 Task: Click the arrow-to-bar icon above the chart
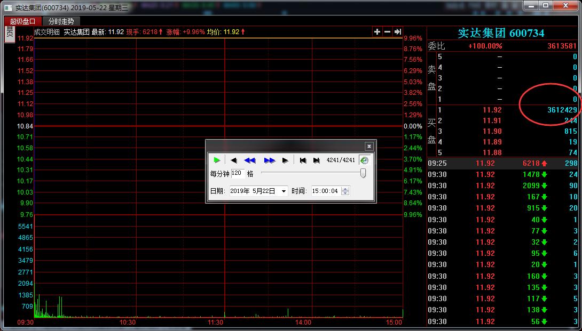tap(397, 32)
